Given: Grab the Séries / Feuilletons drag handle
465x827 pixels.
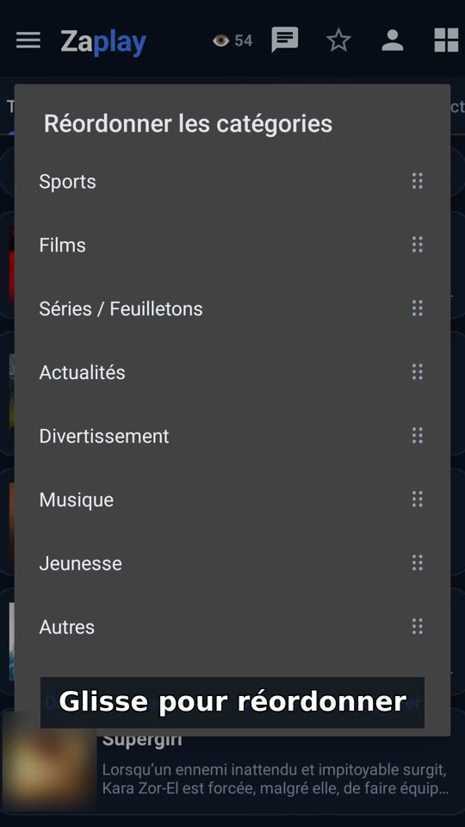Looking at the screenshot, I should 417,308.
